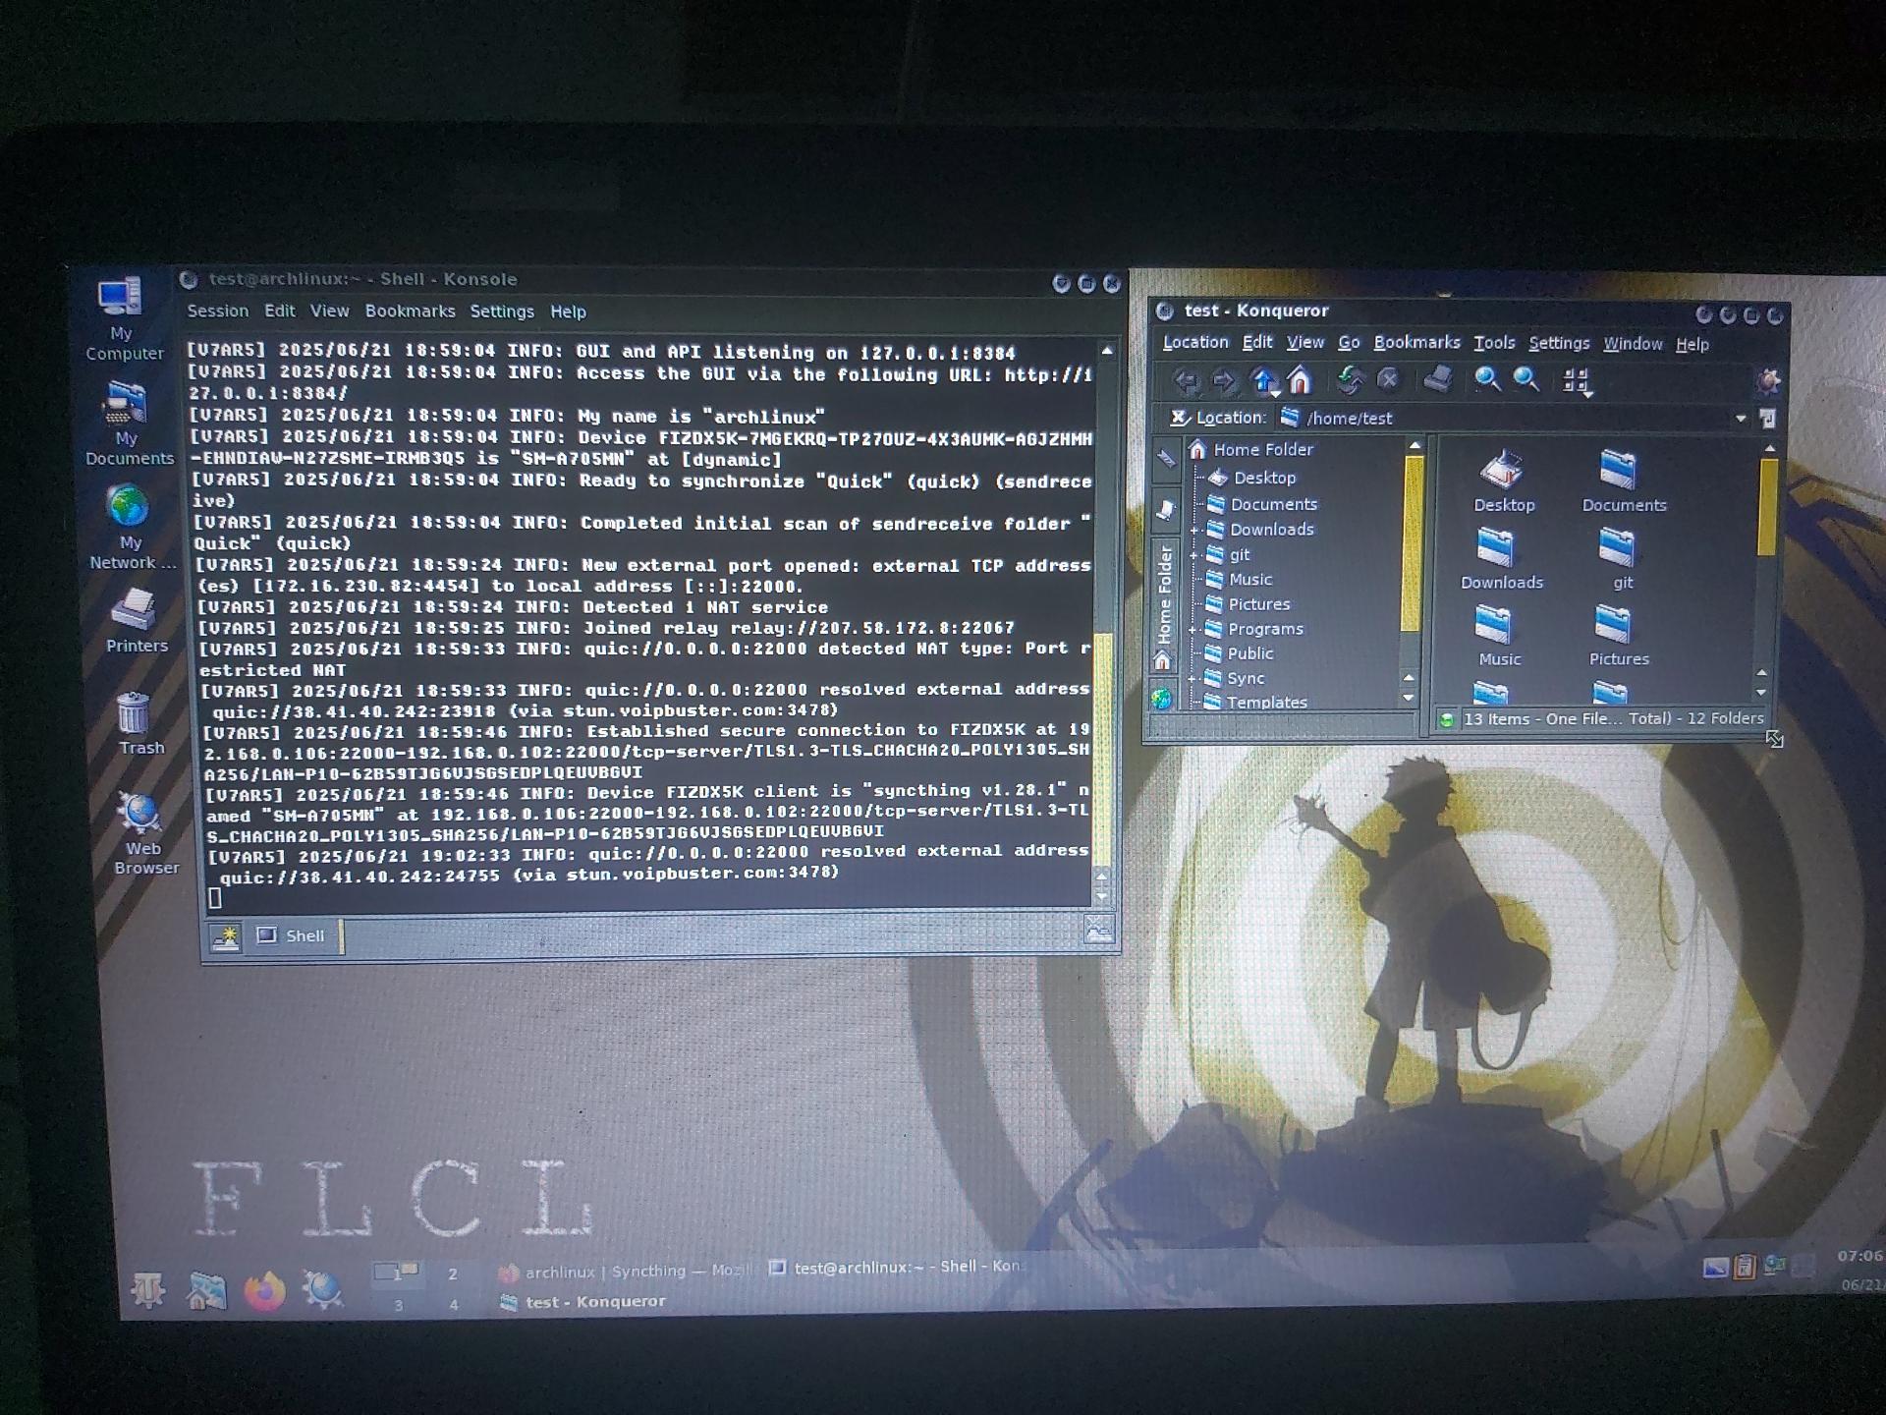This screenshot has width=1886, height=1415.
Task: Select Music in sidebar tree
Action: [1239, 580]
